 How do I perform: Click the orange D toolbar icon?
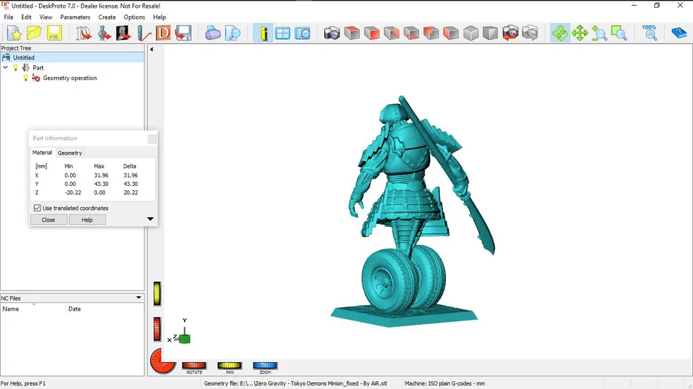coord(163,33)
